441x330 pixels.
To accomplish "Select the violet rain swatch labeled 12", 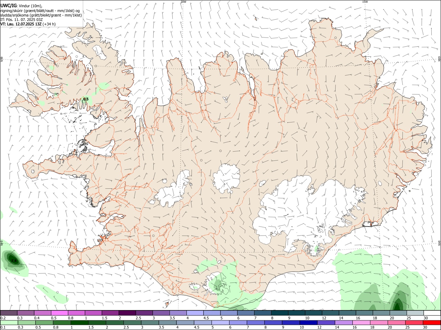I will [326, 323].
